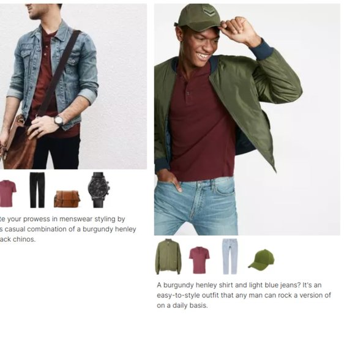This screenshot has height=355, width=355.
Task: Select the burgundy shirt thumbnail under left photo
Action: [8, 193]
